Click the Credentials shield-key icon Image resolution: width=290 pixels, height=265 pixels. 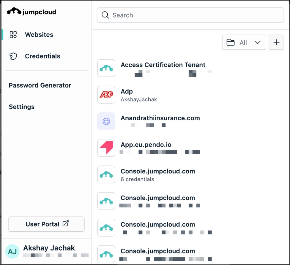click(13, 56)
